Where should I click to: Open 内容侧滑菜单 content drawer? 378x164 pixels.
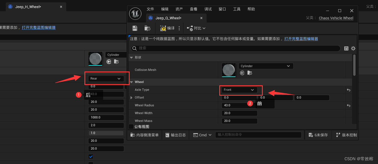pos(144,135)
